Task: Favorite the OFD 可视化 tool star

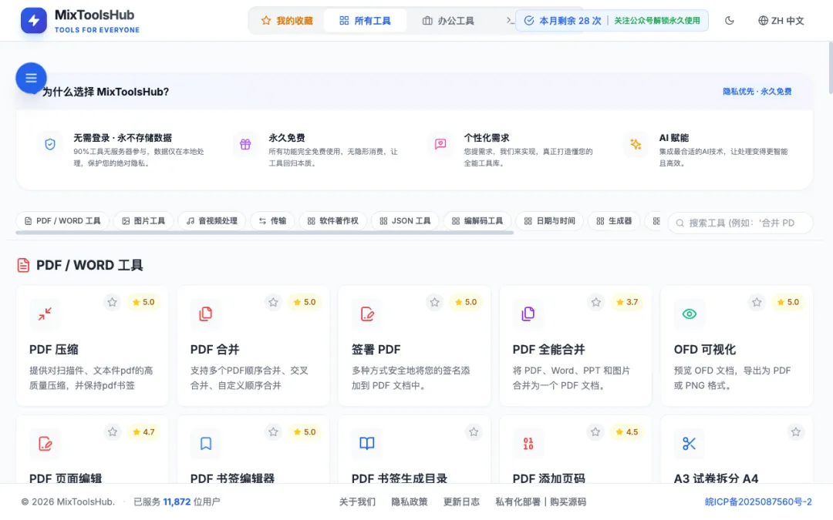Action: [x=757, y=302]
